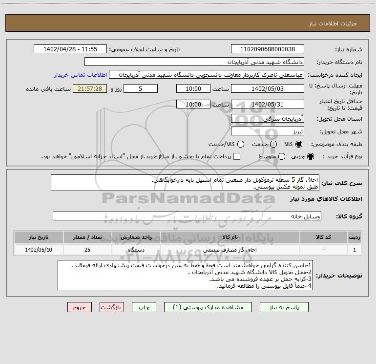Click the جزئیات اطلاعات نیاز header title
This screenshot has height=364, width=376.
coord(333,23)
